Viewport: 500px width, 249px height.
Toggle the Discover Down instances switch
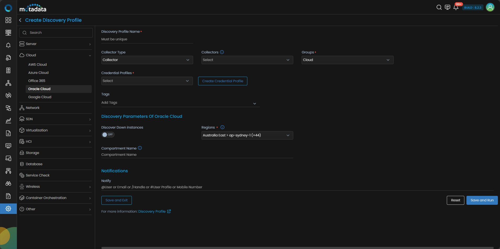pos(108,135)
